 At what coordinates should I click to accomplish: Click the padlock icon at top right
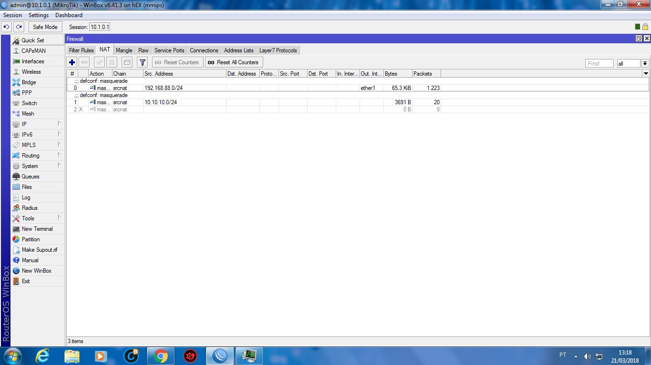(645, 27)
